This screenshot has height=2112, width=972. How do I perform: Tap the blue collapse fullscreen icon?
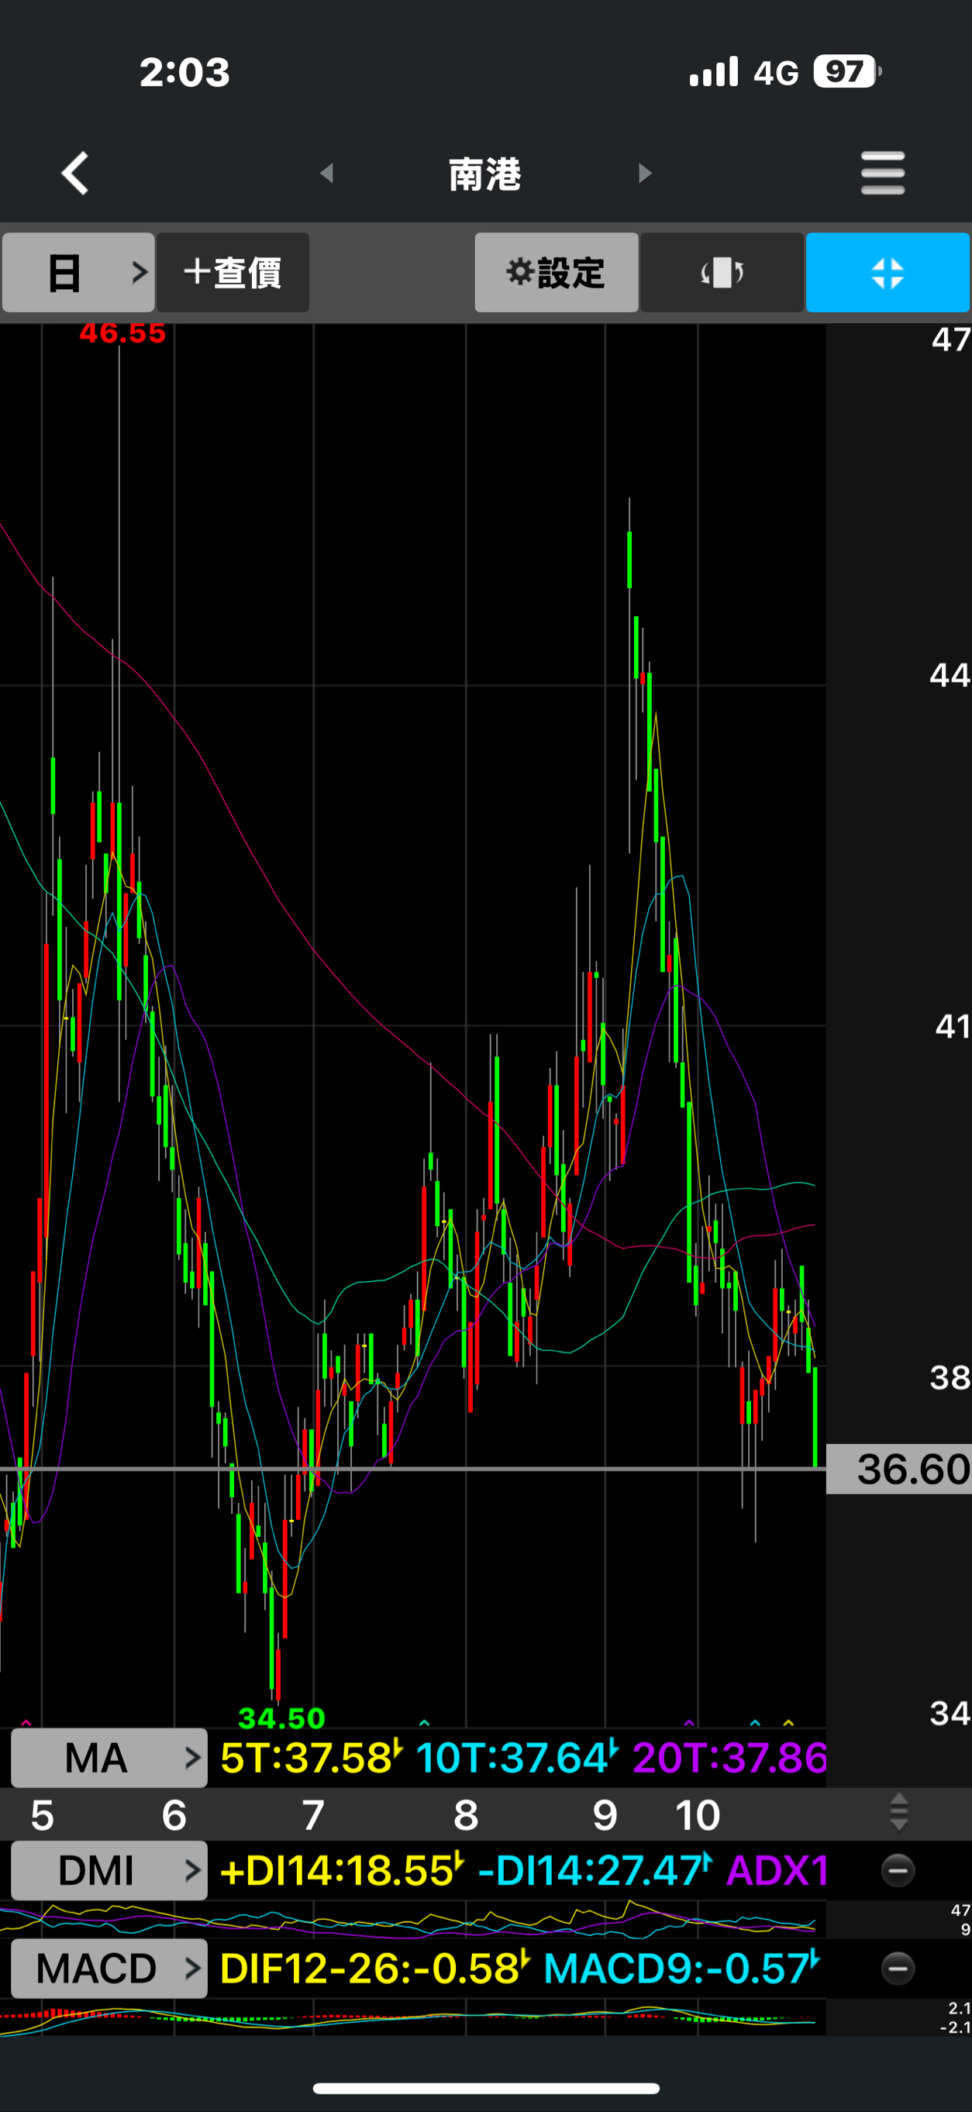(888, 272)
